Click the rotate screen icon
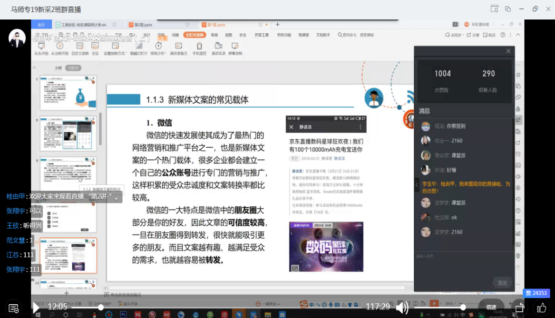This screenshot has width=555, height=318. pos(520,308)
